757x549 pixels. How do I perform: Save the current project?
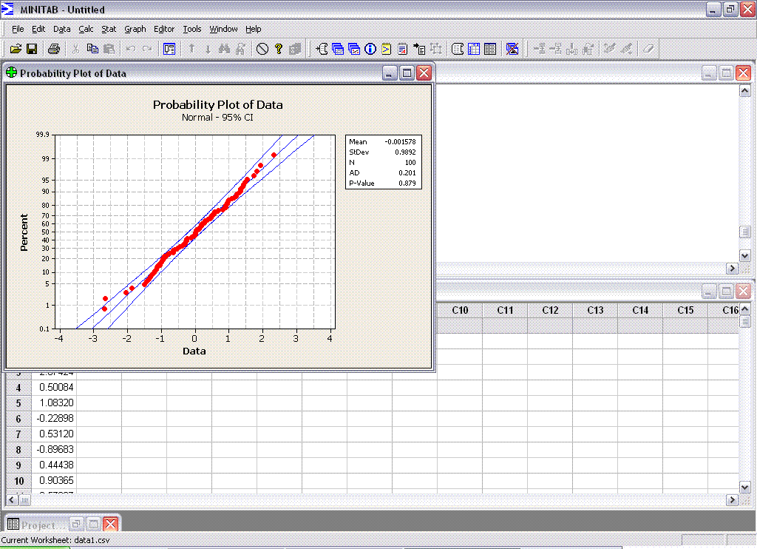[33, 49]
